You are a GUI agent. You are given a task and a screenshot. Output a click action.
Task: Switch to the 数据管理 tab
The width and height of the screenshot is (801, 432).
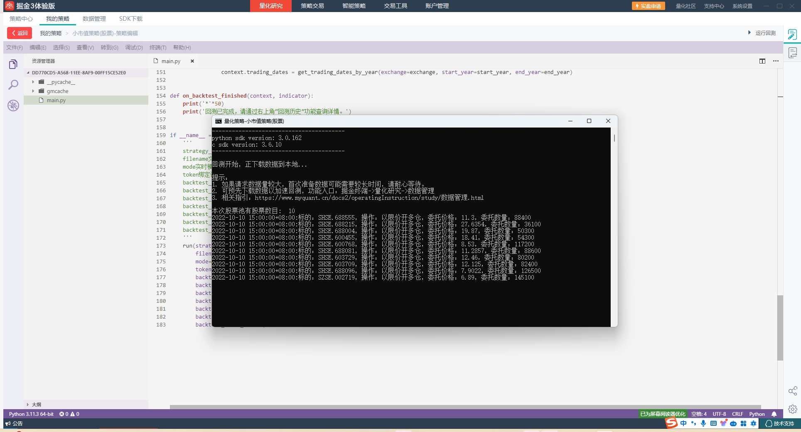coord(94,19)
